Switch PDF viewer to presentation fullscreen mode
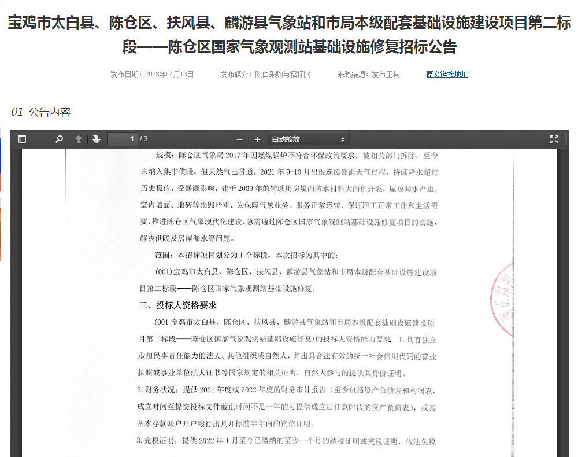Image resolution: width=578 pixels, height=457 pixels. coord(554,139)
